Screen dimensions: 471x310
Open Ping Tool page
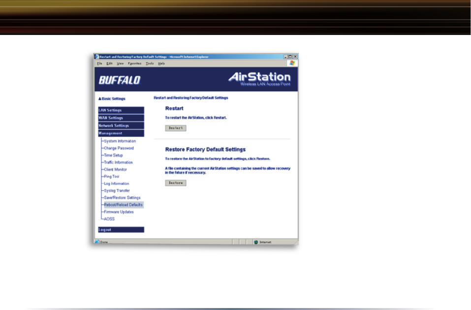pyautogui.click(x=111, y=176)
